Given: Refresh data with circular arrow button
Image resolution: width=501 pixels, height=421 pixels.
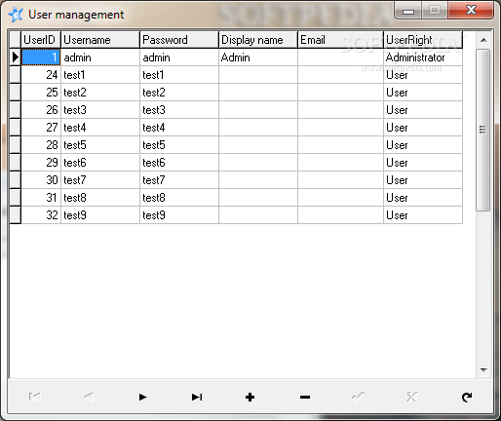Looking at the screenshot, I should (x=467, y=397).
